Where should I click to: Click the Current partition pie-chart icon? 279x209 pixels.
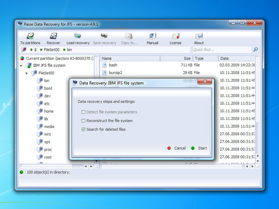pyautogui.click(x=22, y=58)
